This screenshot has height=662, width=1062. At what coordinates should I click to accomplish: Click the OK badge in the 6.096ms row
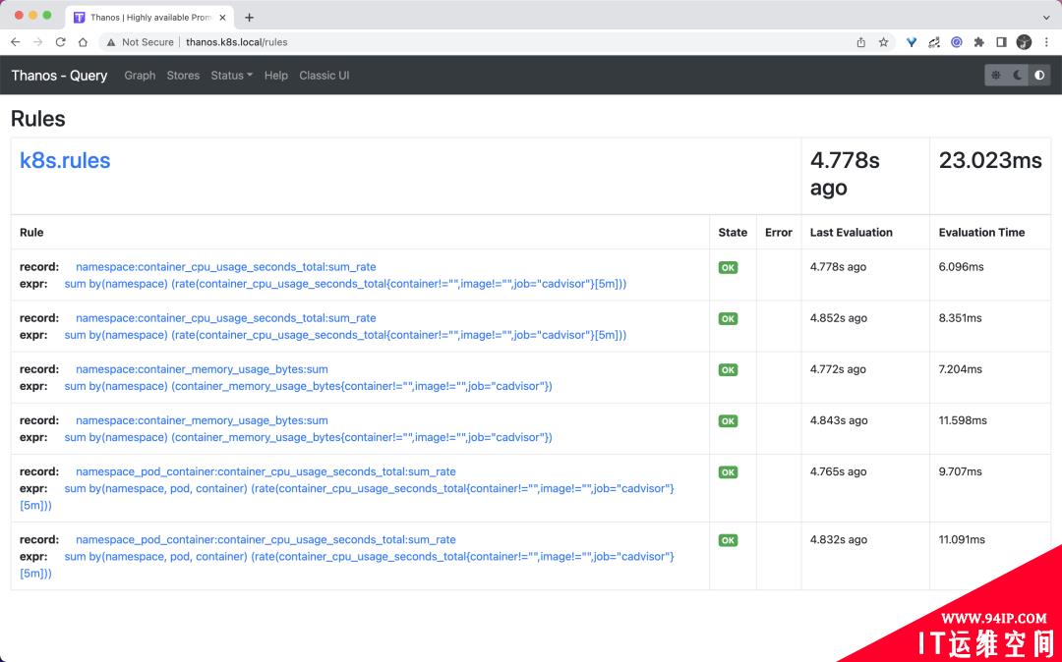pos(728,268)
